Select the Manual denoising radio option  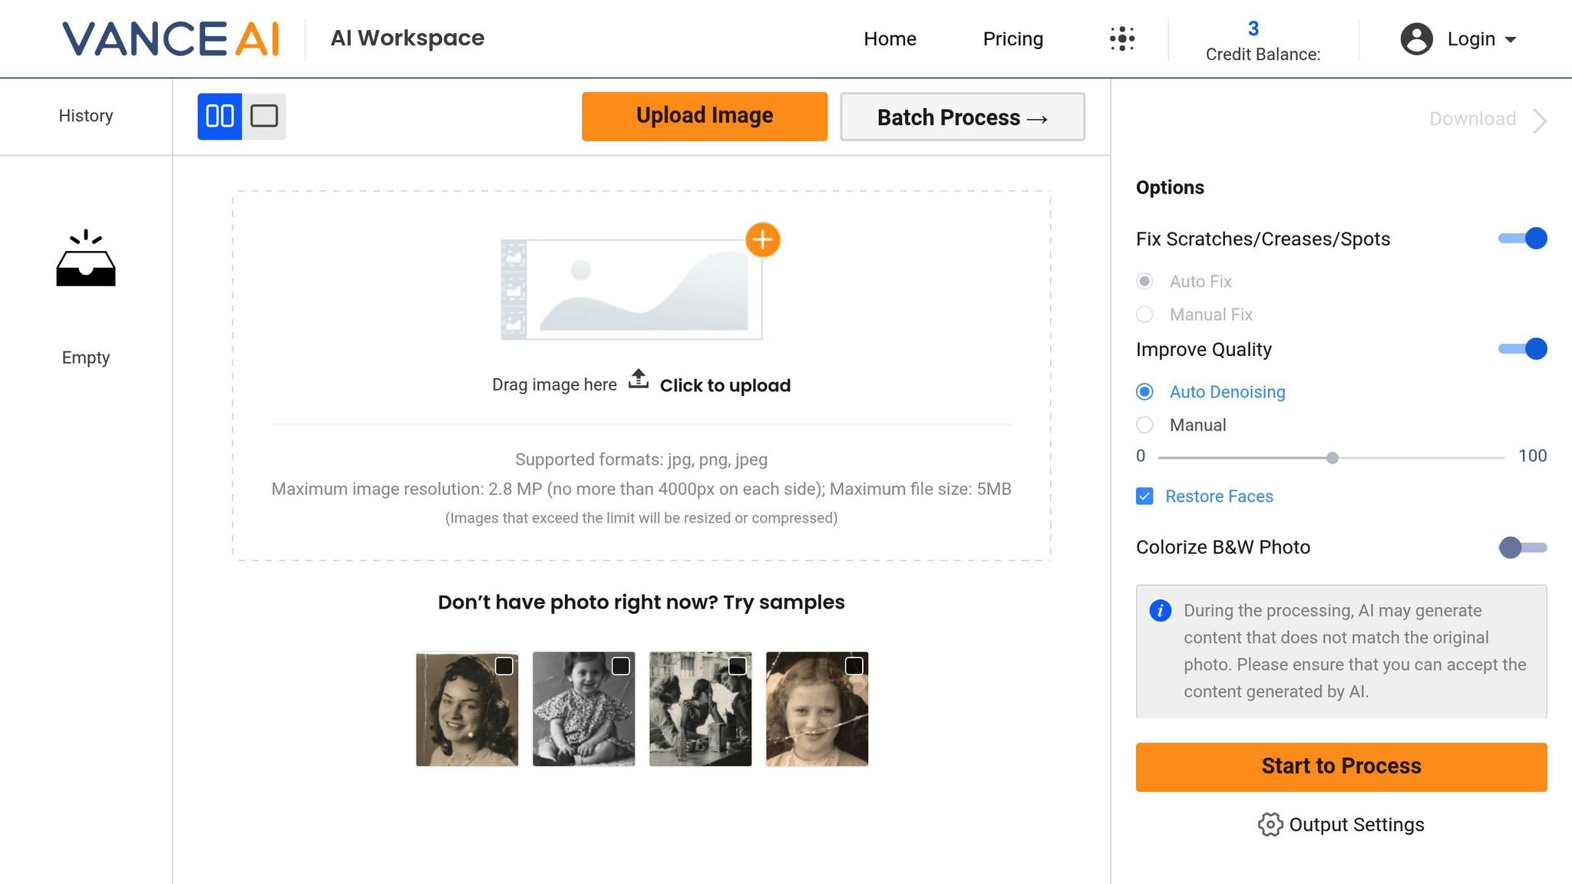(1144, 425)
